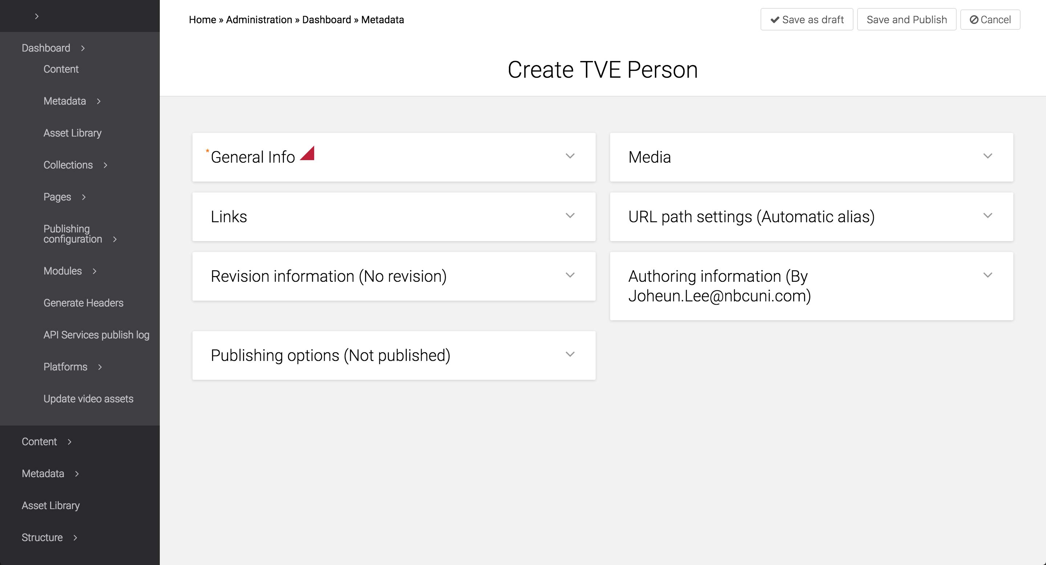The height and width of the screenshot is (565, 1046).
Task: Click the arrow next to Modules
Action: [94, 271]
